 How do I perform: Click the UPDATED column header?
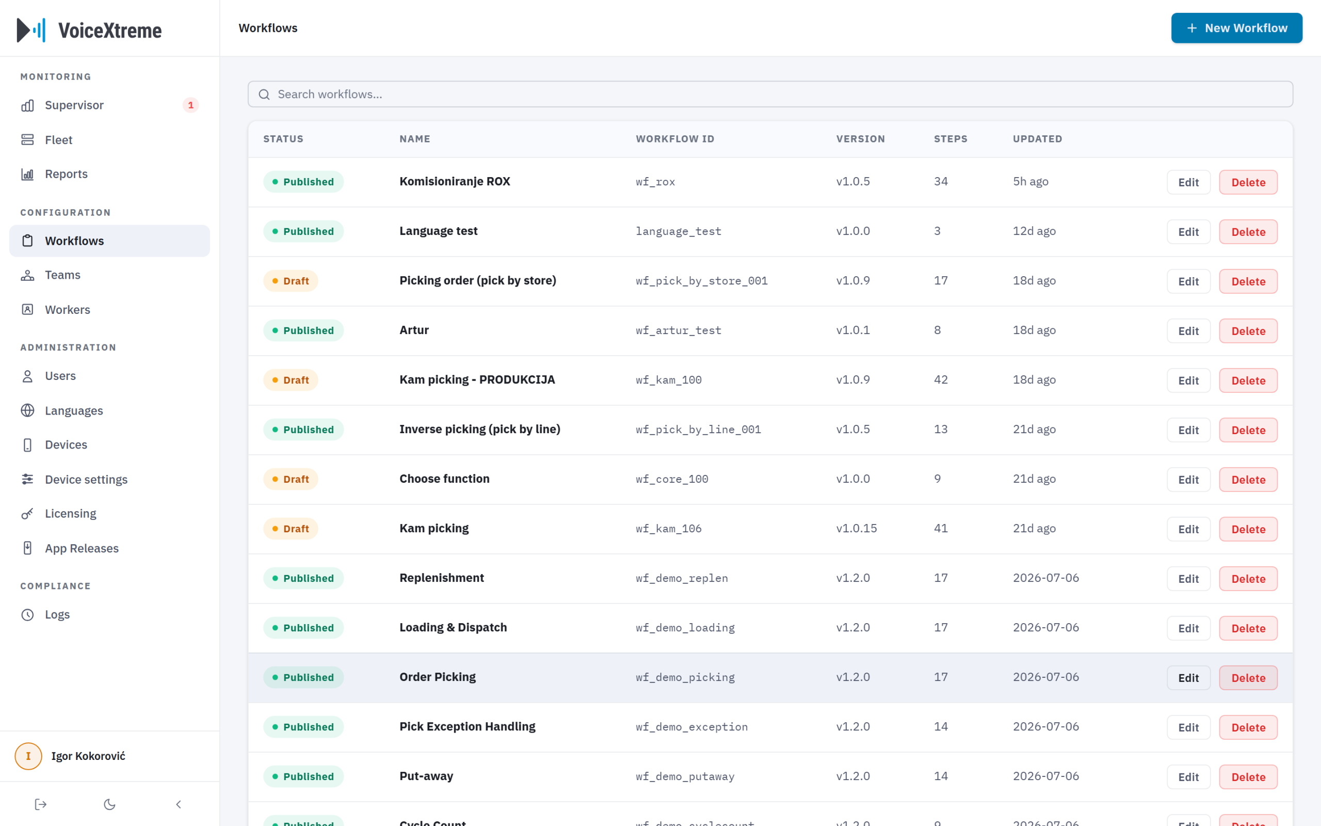tap(1037, 139)
